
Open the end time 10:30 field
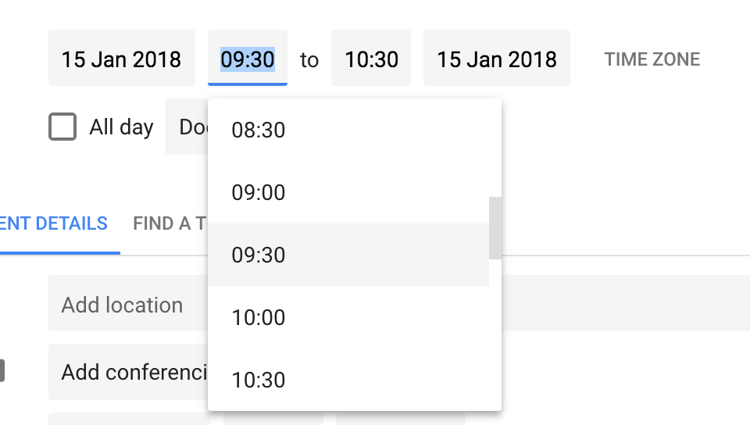[x=371, y=59]
